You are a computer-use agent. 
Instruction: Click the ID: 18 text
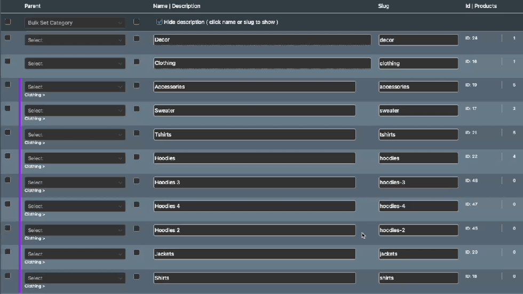coord(471,276)
